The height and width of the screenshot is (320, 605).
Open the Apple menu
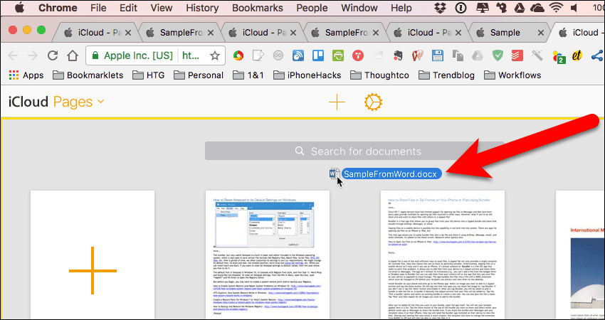click(19, 7)
